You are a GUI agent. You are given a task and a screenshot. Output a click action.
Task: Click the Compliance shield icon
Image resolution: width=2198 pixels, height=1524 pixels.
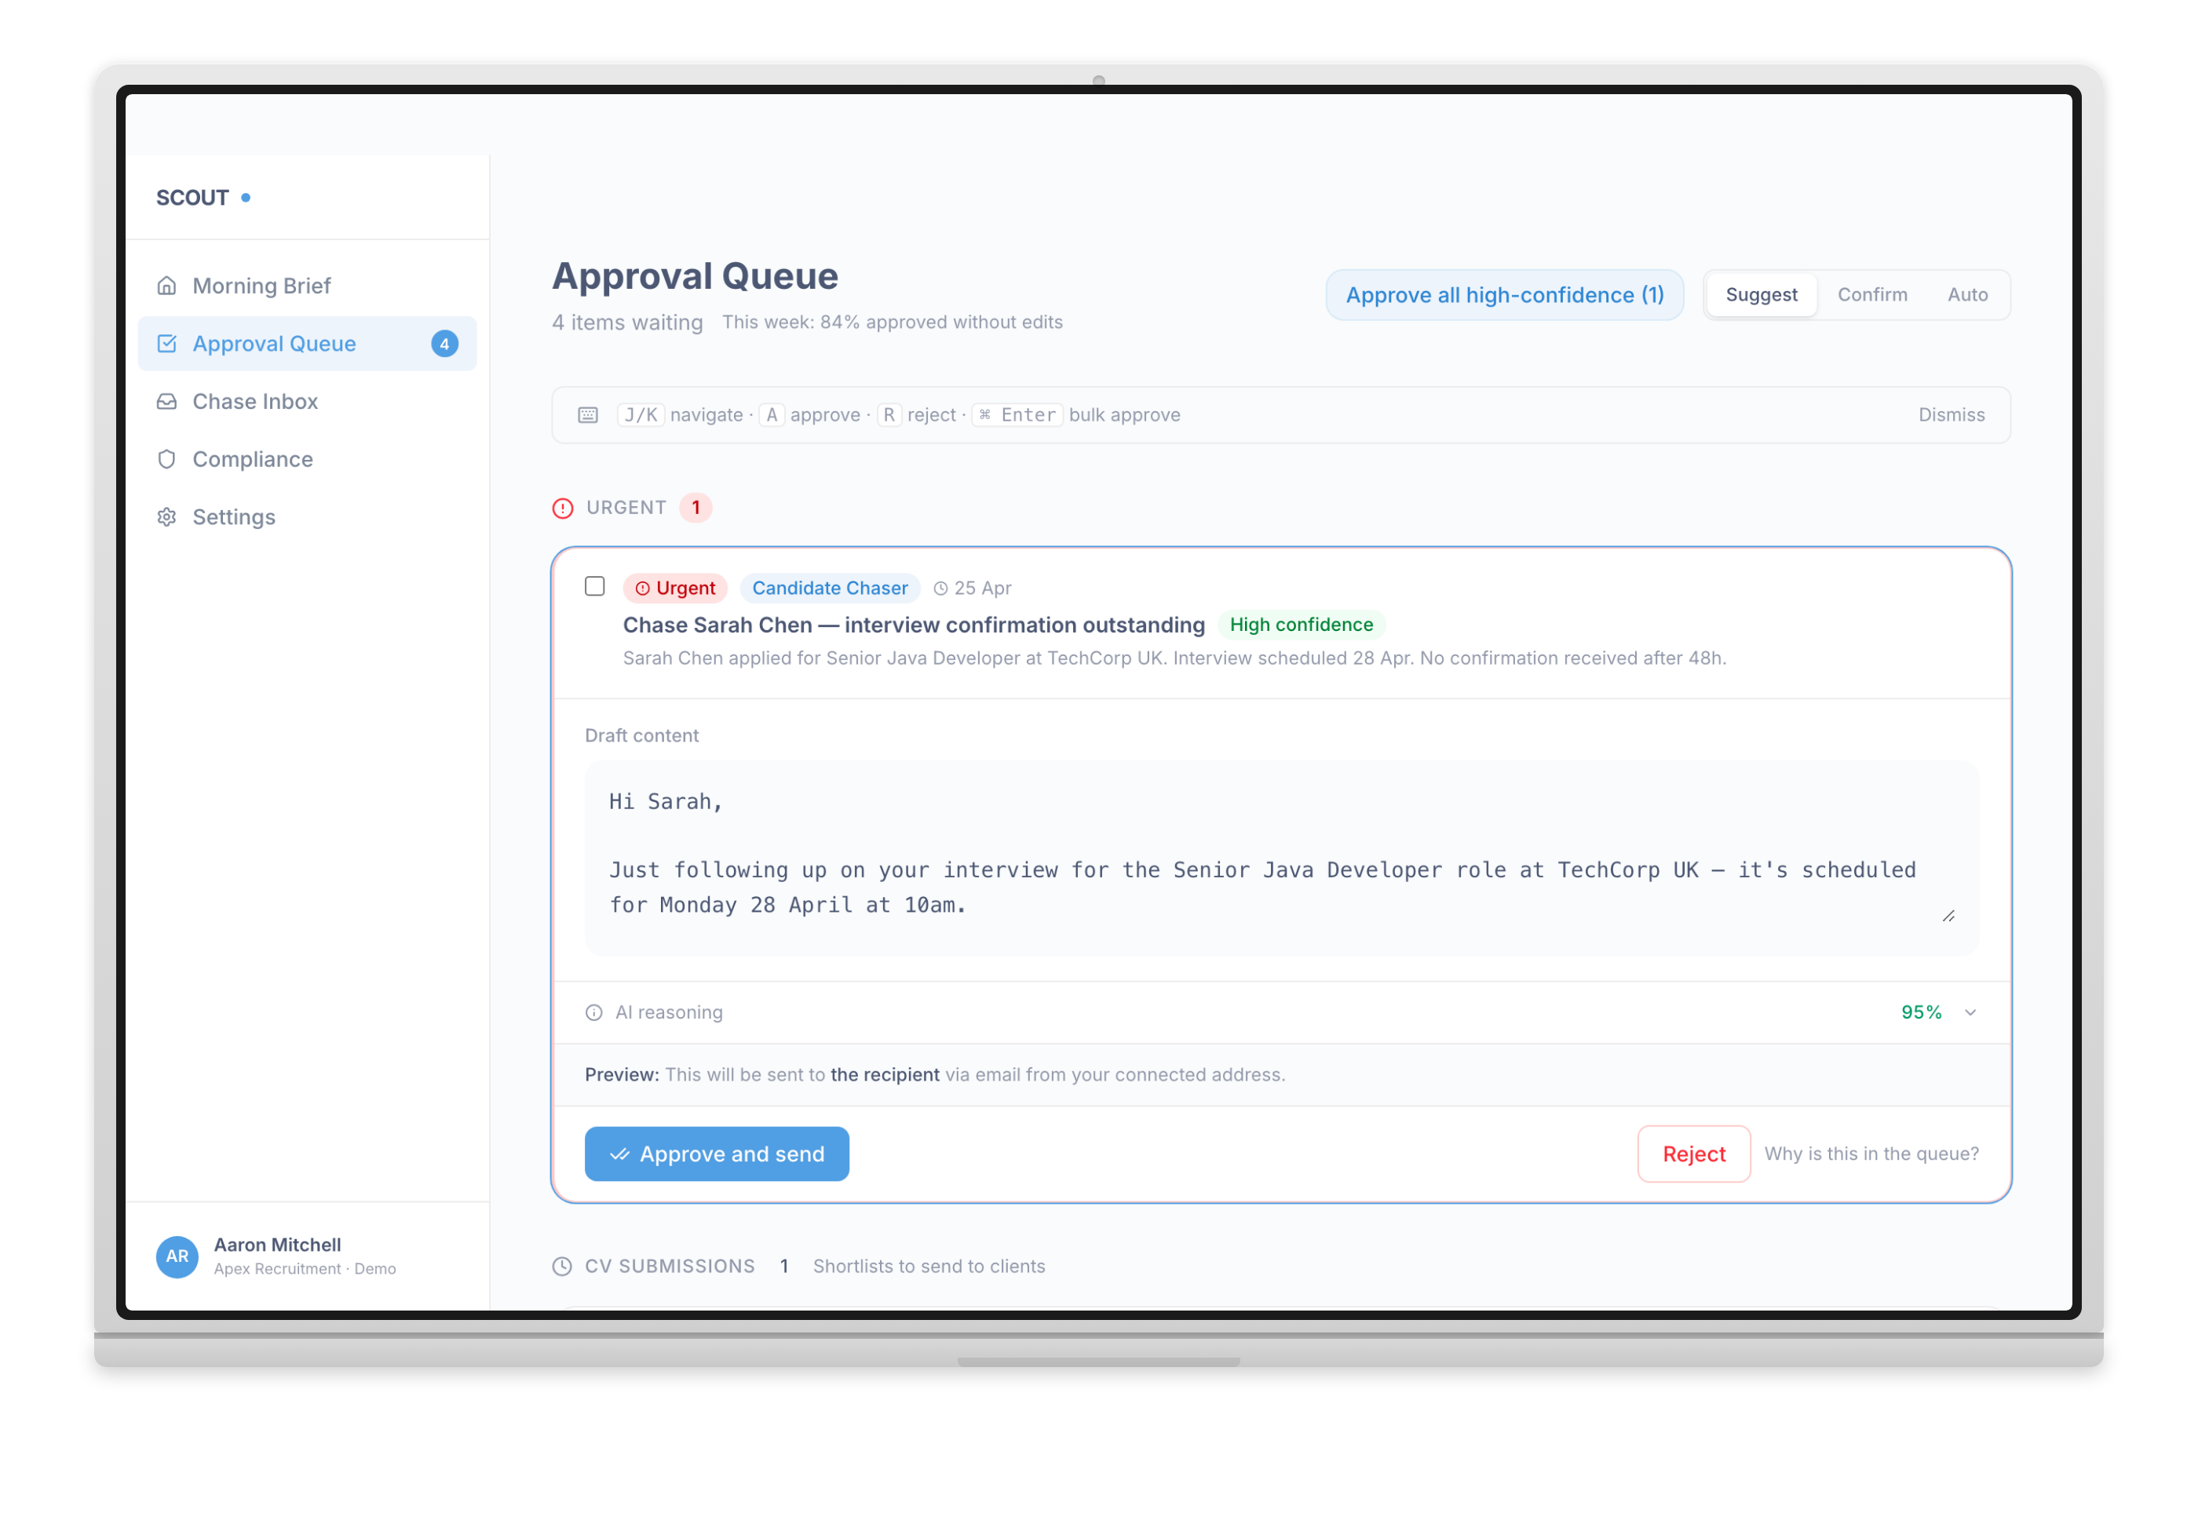(x=166, y=459)
